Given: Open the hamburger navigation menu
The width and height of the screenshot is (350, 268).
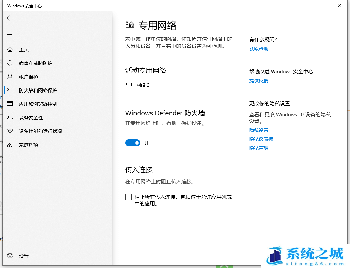Looking at the screenshot, I should [10, 33].
